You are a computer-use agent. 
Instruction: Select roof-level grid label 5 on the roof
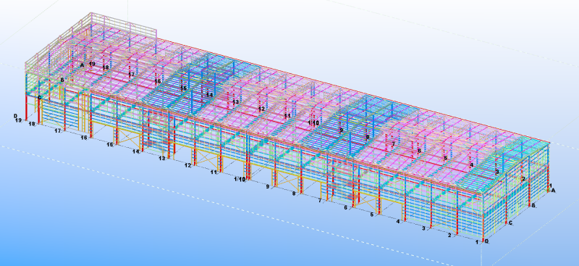point(445,158)
